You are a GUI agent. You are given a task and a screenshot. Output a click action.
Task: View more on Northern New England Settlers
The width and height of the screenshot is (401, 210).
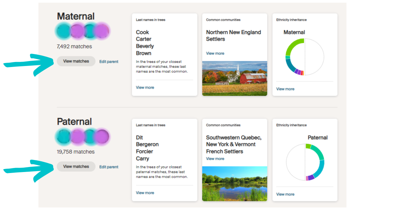point(215,53)
